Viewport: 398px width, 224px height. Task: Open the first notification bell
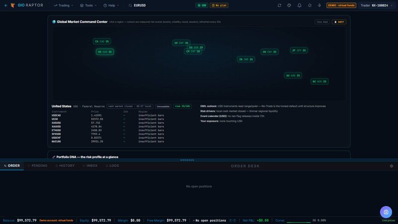pos(299,5)
